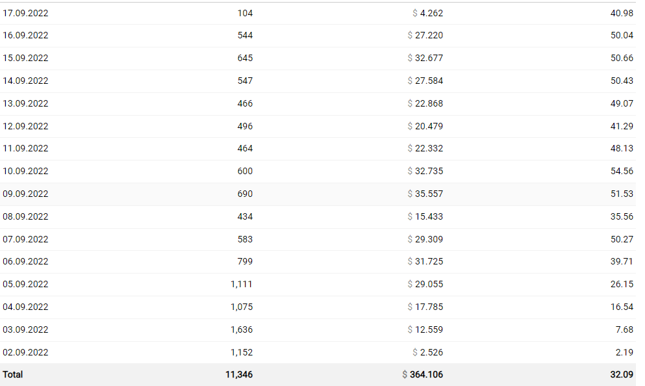Click the $ 29.309 amount
Screen dimensions: 645x386
click(x=425, y=239)
